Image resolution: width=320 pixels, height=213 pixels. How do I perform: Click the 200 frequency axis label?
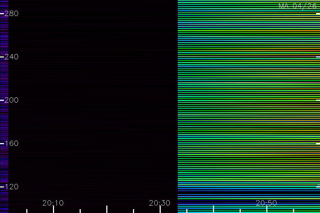[x=11, y=100]
